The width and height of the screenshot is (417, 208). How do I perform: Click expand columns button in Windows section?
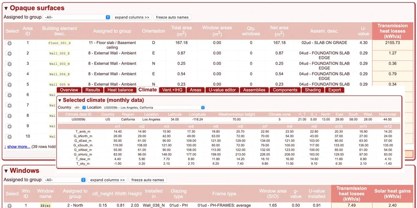point(108,180)
